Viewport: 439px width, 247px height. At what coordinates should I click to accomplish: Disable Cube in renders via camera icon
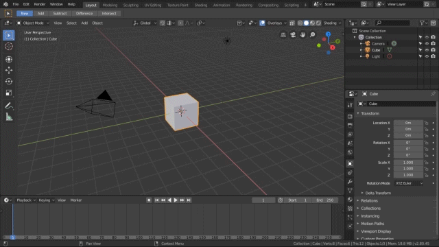click(x=433, y=50)
